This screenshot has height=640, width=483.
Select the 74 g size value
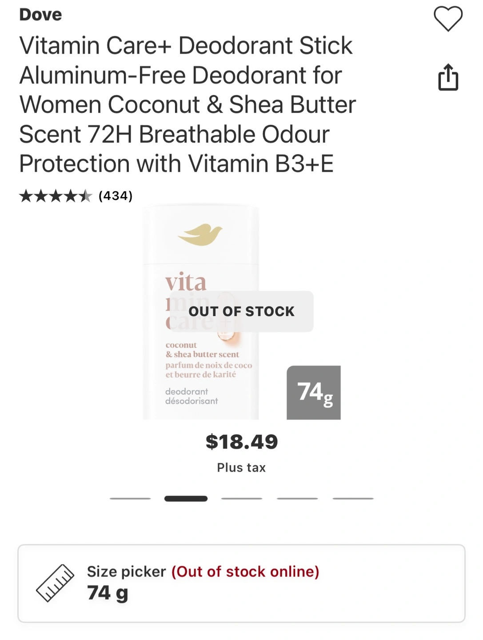(x=108, y=593)
